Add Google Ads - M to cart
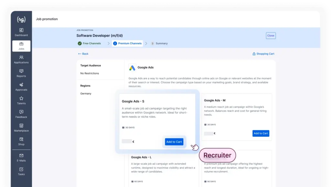 click(x=261, y=133)
